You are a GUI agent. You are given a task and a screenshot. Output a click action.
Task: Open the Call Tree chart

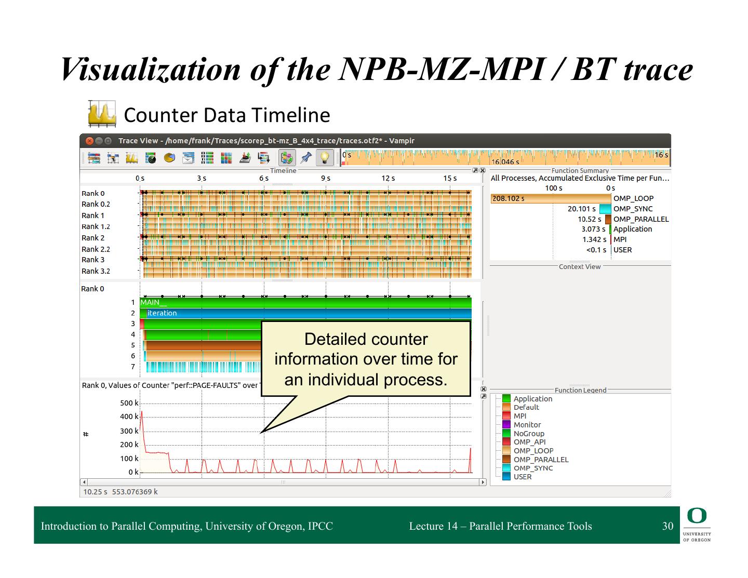click(264, 158)
